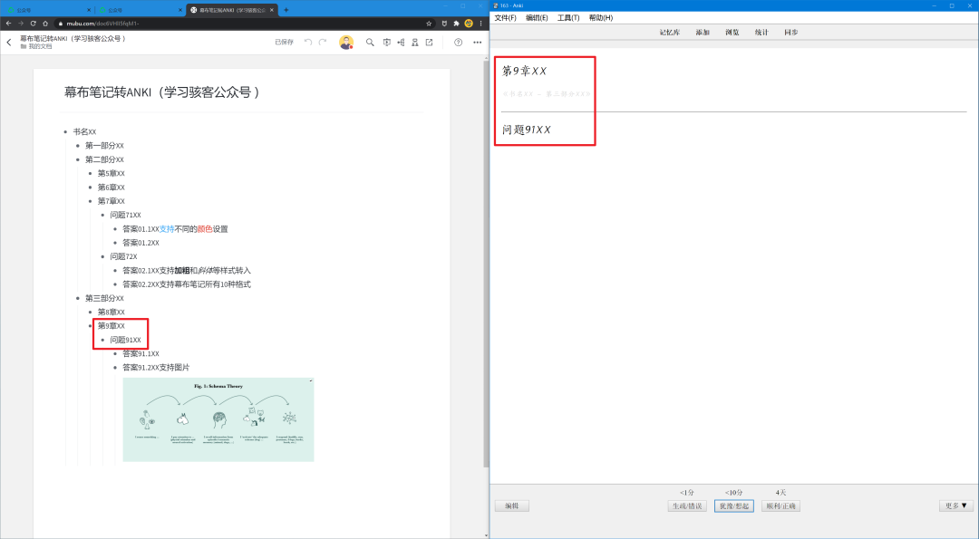Open a new Chrome tab with plus

click(286, 10)
